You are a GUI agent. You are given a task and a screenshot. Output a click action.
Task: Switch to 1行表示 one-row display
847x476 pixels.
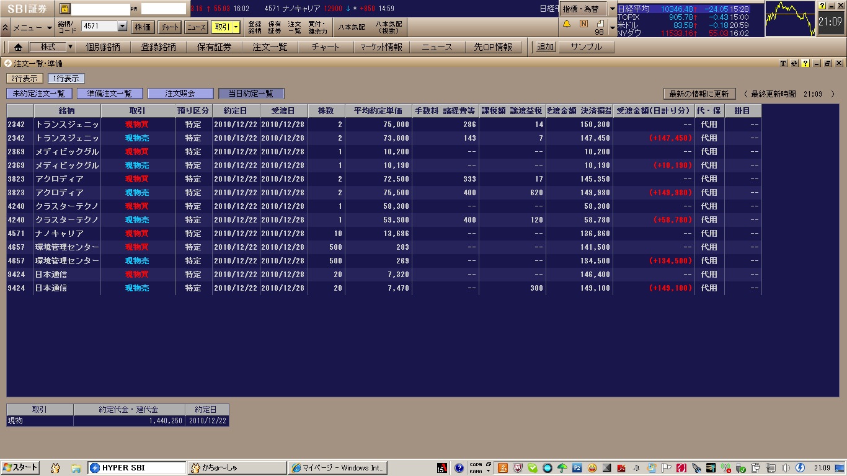66,79
